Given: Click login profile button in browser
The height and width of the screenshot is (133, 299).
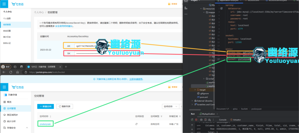Looking at the screenshot, I should click(6, 67).
